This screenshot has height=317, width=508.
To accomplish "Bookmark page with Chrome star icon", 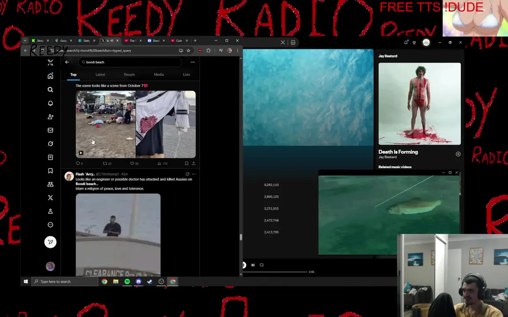I will click(x=188, y=51).
